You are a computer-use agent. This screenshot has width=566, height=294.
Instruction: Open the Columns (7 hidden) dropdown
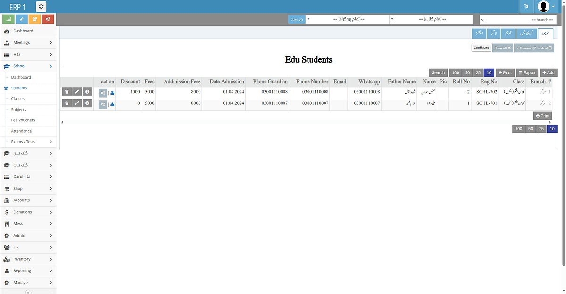click(x=534, y=48)
